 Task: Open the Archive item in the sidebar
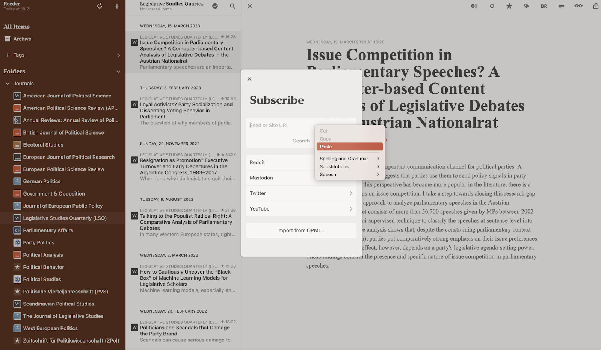23,39
